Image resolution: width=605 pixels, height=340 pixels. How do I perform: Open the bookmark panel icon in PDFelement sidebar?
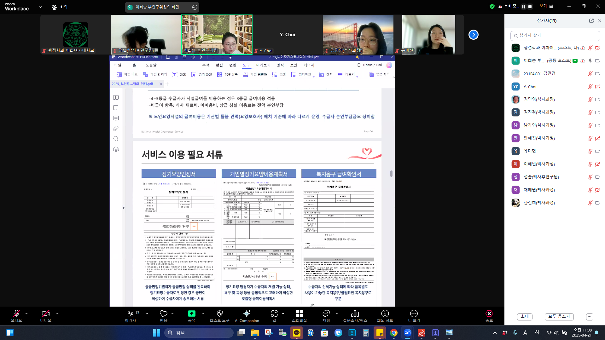point(116,108)
